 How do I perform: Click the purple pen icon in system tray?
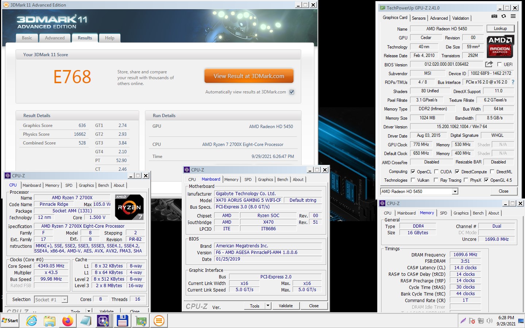tap(463, 321)
